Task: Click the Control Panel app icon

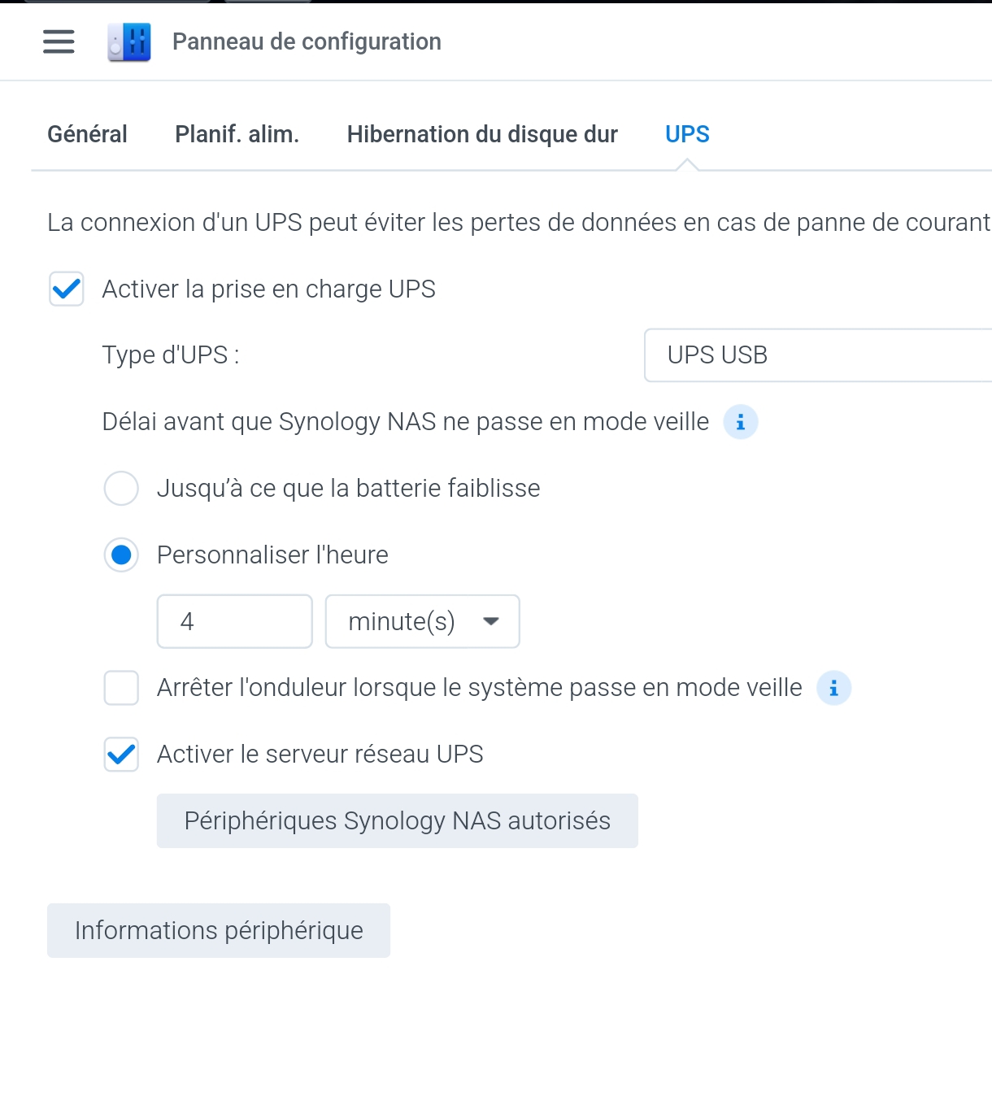Action: pyautogui.click(x=129, y=41)
